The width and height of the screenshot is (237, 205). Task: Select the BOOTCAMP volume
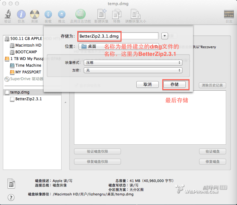[x=23, y=52]
